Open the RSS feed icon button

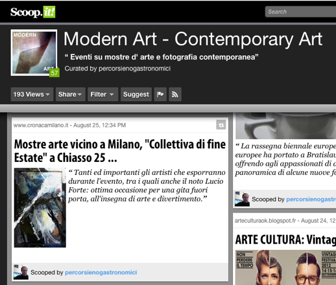[175, 95]
